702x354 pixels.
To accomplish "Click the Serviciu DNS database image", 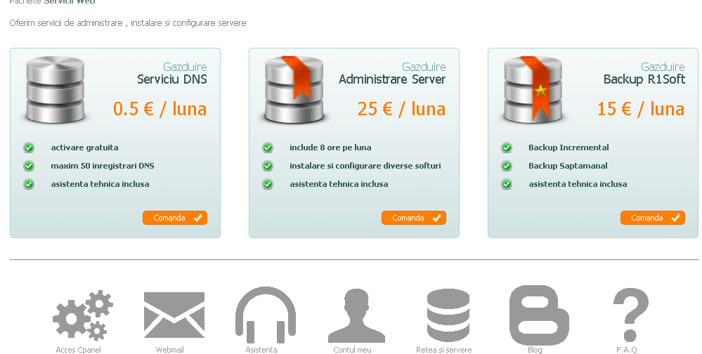I will [55, 89].
